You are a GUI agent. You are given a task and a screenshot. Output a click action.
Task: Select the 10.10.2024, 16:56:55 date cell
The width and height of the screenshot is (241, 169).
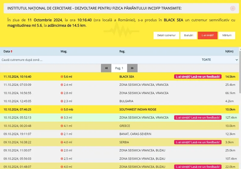(17, 93)
